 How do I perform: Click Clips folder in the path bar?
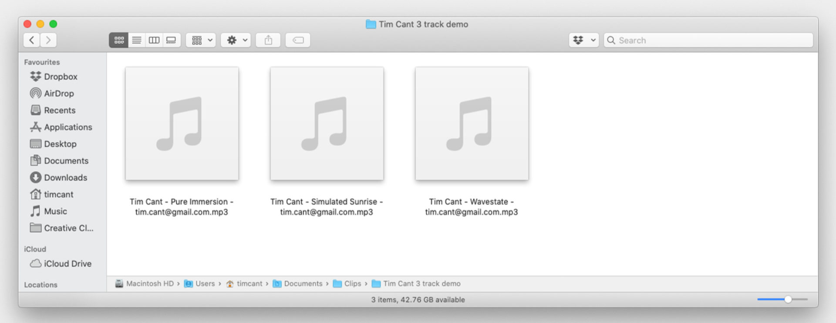(x=352, y=284)
